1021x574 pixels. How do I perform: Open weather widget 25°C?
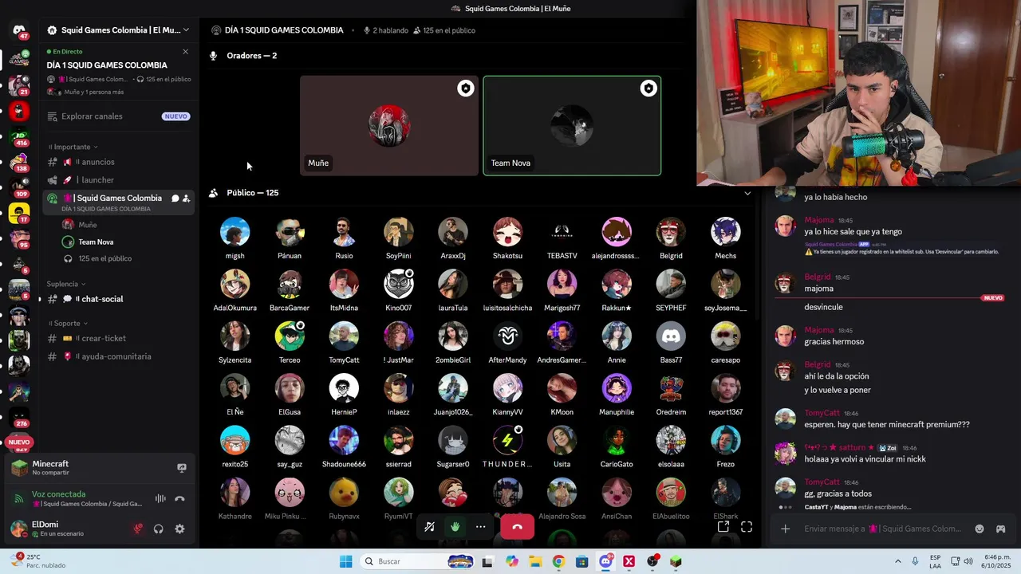[x=37, y=561]
